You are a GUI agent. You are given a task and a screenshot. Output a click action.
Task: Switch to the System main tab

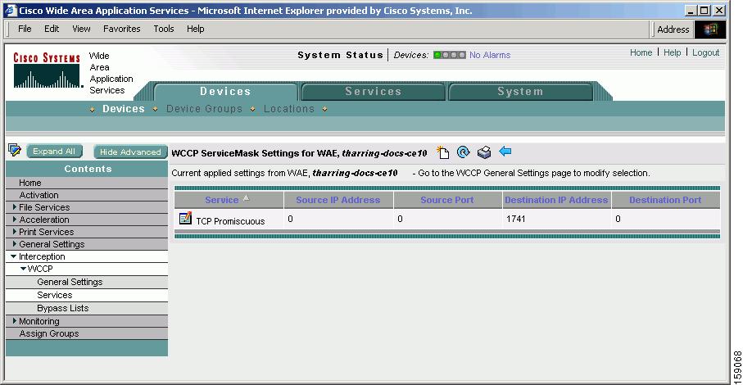(520, 92)
